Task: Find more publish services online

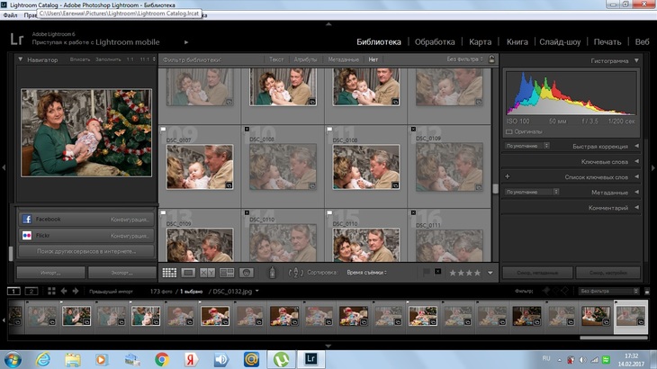Action: [86, 251]
